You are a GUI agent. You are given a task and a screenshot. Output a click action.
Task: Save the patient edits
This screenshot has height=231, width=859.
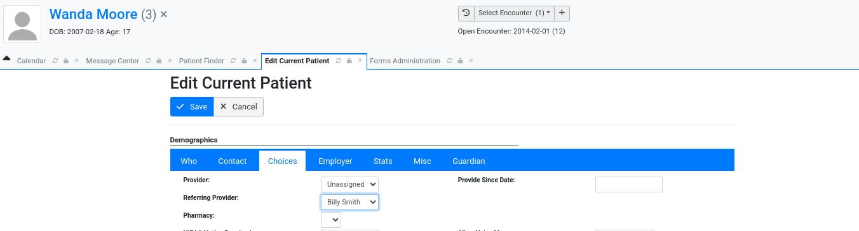click(x=192, y=106)
